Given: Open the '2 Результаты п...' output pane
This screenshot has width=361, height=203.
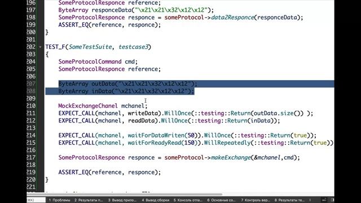Looking at the screenshot, I should (x=89, y=200).
